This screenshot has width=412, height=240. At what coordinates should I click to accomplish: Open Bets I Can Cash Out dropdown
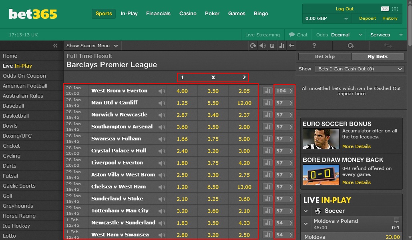pyautogui.click(x=360, y=69)
